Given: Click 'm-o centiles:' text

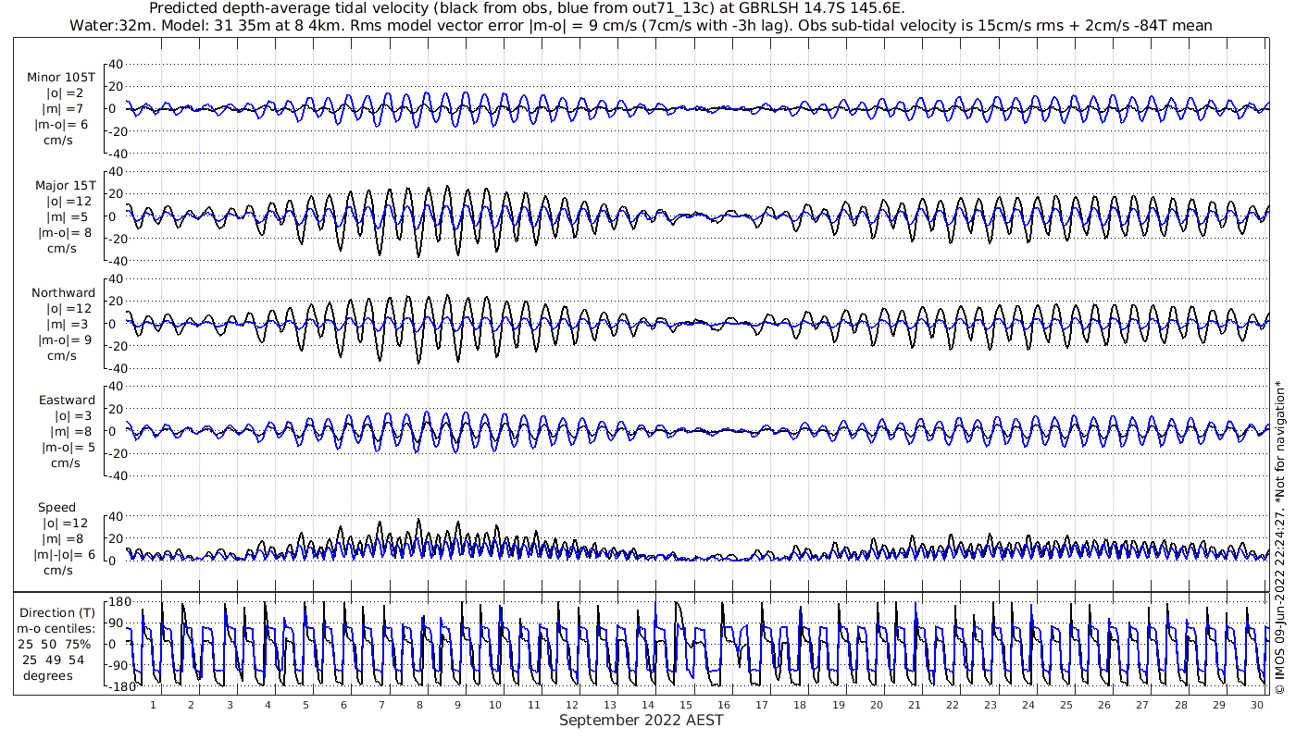Looking at the screenshot, I should 56,628.
